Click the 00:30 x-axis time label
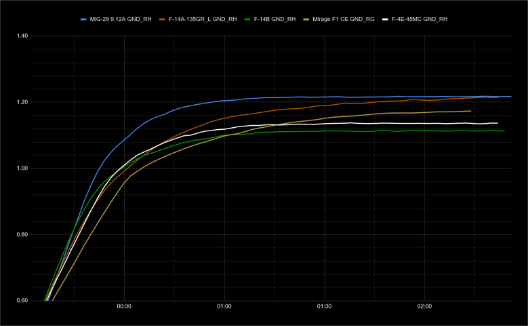The width and height of the screenshot is (528, 326). tap(124, 306)
